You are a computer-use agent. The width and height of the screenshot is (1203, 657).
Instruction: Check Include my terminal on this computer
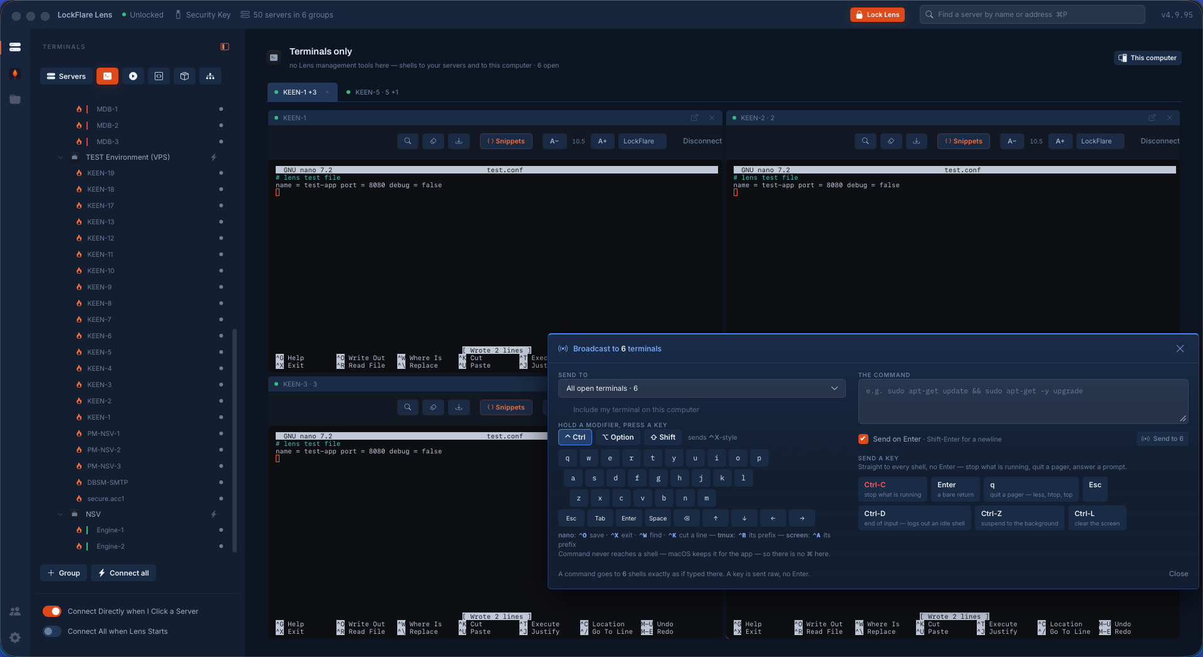click(x=563, y=410)
